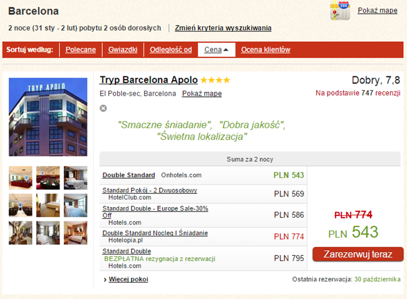This screenshot has width=407, height=299.
Task: Click the PLN 795 price
Action: [x=289, y=258]
